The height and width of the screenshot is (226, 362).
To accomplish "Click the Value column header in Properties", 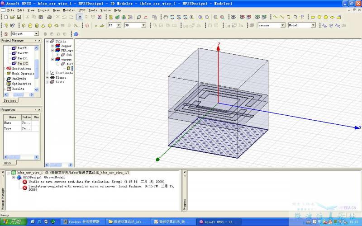I will pos(26,117).
